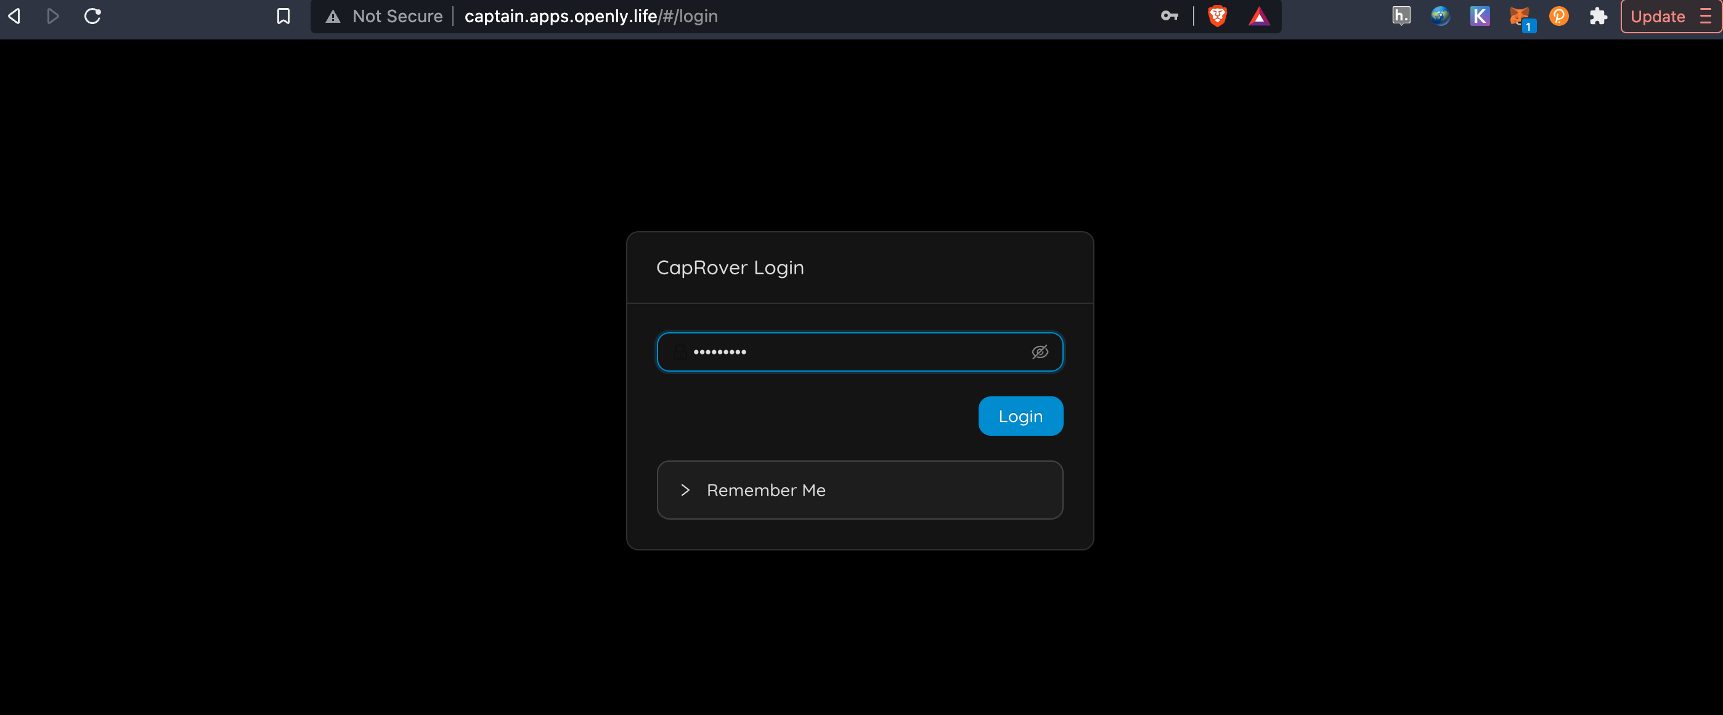The width and height of the screenshot is (1723, 715).
Task: Open Hypothesis extension icon
Action: 1401,16
